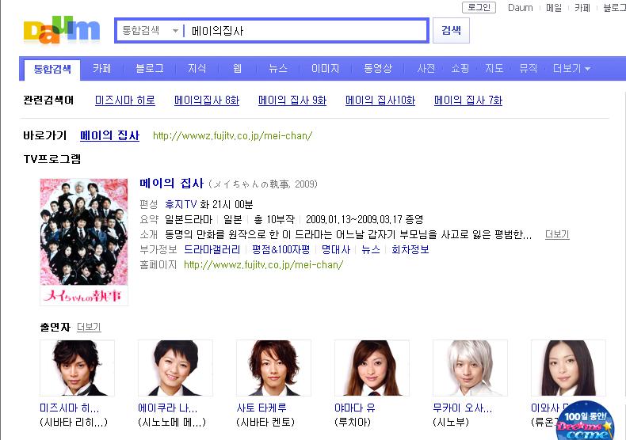Click the Daum logo
The width and height of the screenshot is (626, 440).
(x=62, y=30)
